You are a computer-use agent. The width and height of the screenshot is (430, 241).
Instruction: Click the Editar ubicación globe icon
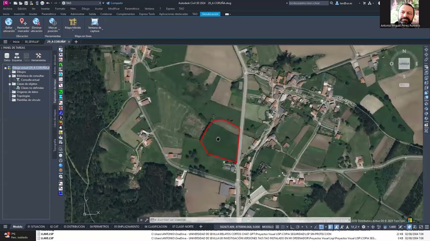tap(9, 22)
